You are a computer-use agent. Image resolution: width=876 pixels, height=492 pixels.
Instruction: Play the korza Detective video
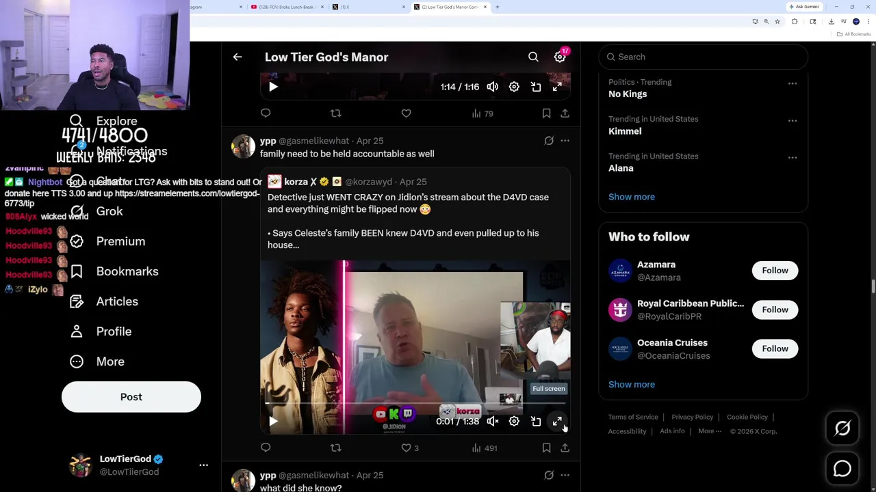click(273, 422)
